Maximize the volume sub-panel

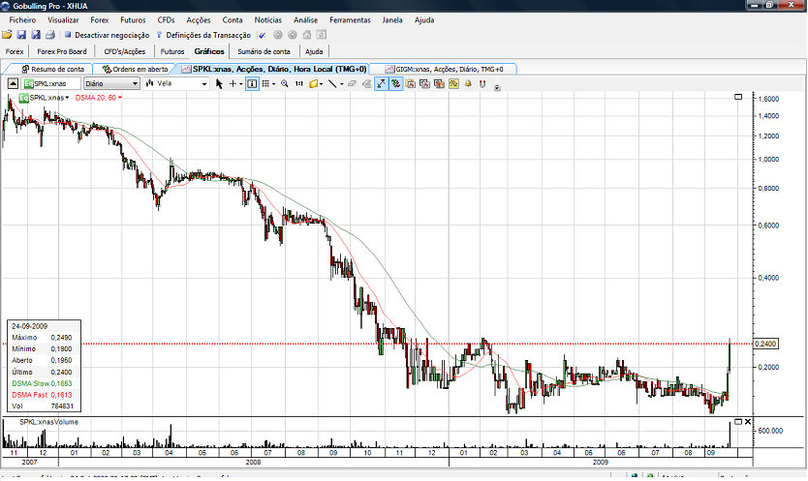point(738,422)
